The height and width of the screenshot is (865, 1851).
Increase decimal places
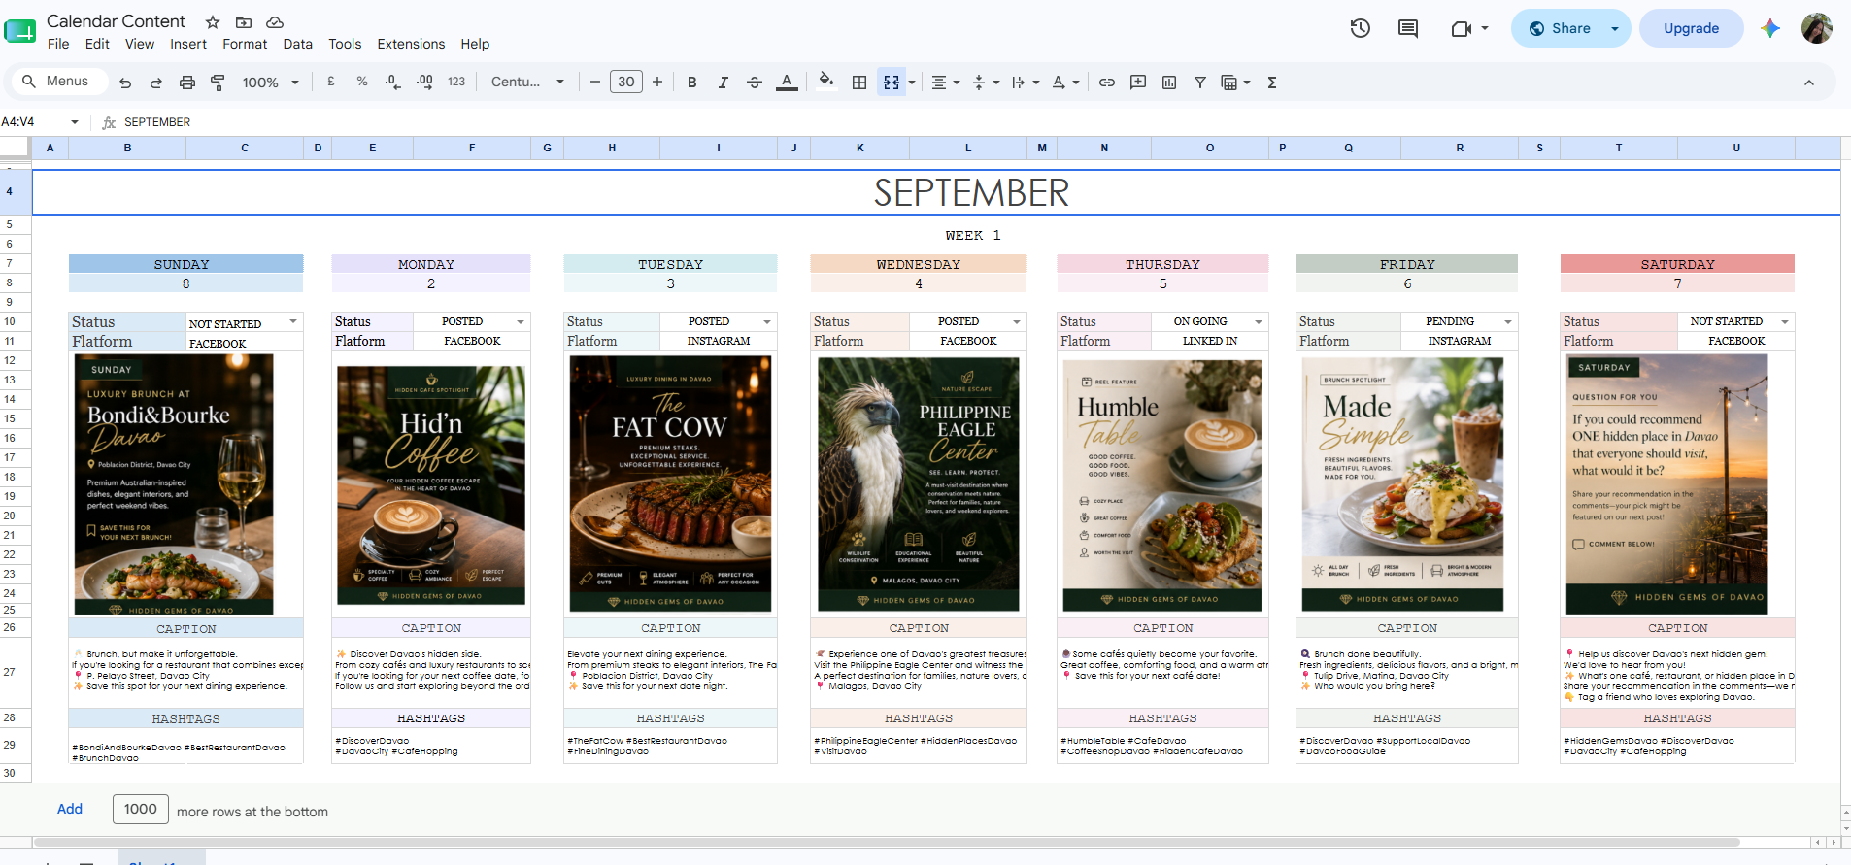[x=424, y=82]
